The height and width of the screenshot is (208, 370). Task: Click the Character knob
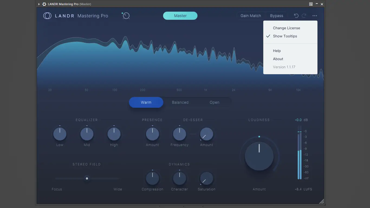[x=180, y=178]
